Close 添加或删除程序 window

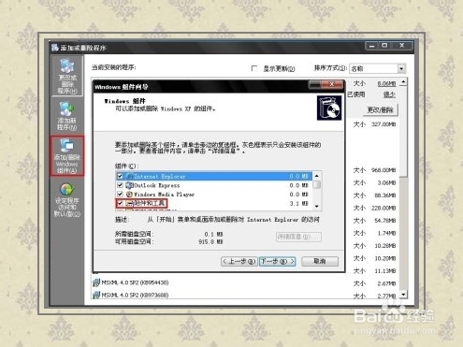pos(402,46)
